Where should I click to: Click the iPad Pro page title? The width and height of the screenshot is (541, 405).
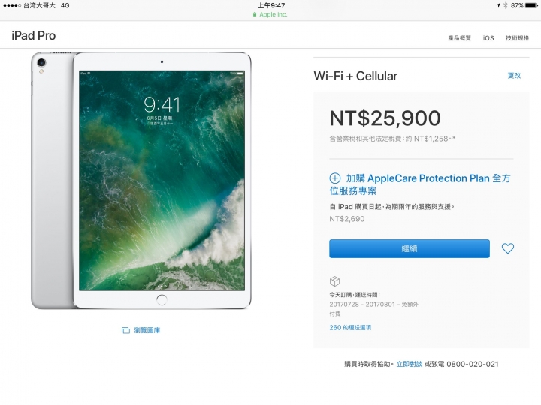[34, 36]
